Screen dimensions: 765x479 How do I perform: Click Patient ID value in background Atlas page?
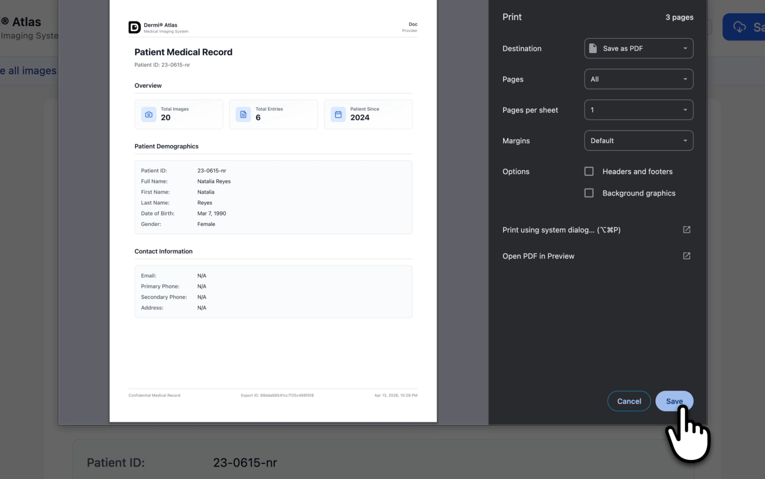click(x=245, y=463)
